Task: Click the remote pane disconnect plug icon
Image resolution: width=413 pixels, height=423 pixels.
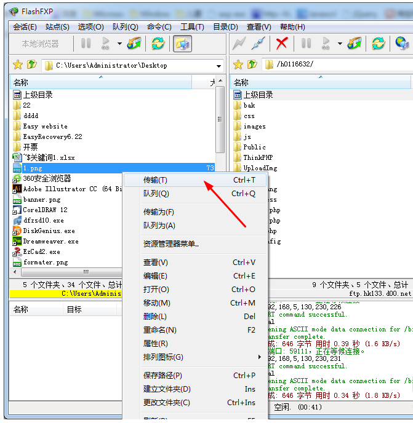Action: tap(259, 43)
